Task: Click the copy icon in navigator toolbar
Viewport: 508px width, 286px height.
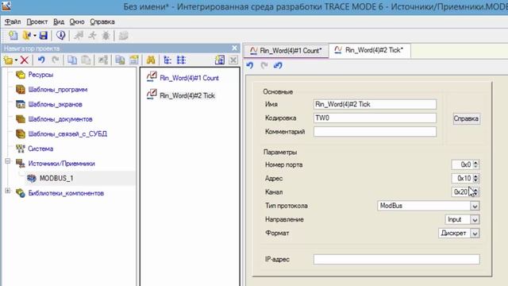Action: 72,60
